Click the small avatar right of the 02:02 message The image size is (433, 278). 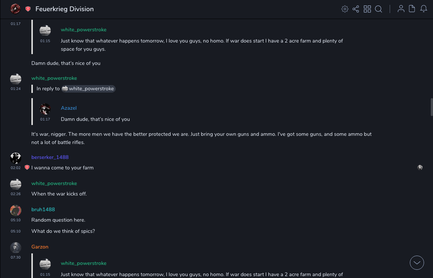point(420,168)
